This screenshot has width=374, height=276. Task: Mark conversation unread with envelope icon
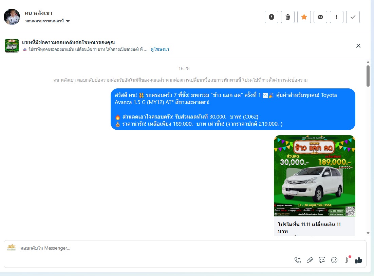tap(320, 17)
